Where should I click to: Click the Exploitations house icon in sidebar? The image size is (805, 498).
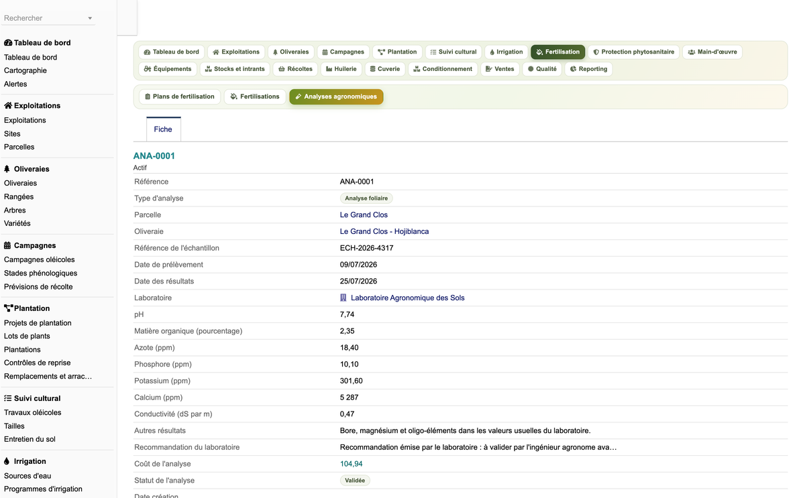tap(8, 106)
